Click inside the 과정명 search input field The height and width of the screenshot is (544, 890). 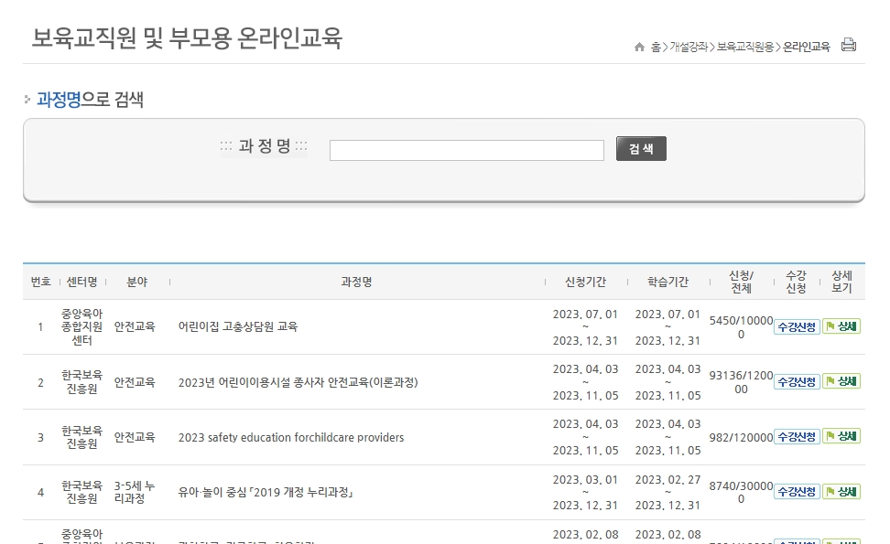point(467,150)
